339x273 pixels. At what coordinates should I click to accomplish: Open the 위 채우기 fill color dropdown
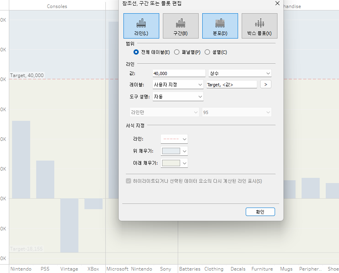[x=174, y=151]
